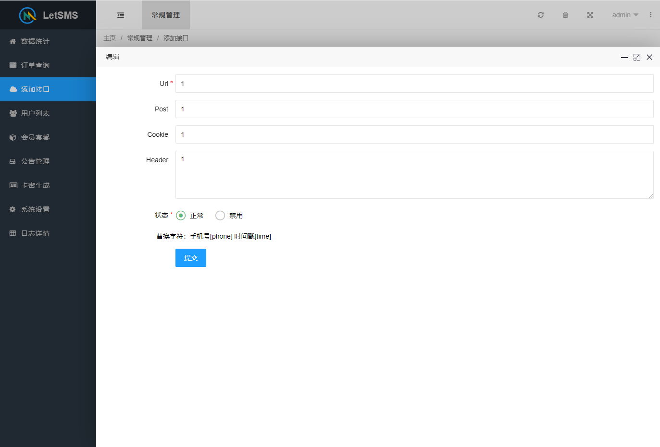
Task: Open 订单查询 in the sidebar
Action: pos(35,65)
